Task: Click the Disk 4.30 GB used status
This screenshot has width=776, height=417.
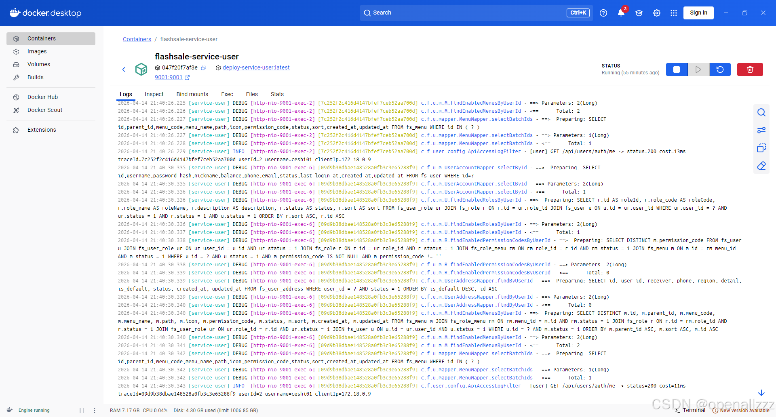Action: (x=215, y=411)
